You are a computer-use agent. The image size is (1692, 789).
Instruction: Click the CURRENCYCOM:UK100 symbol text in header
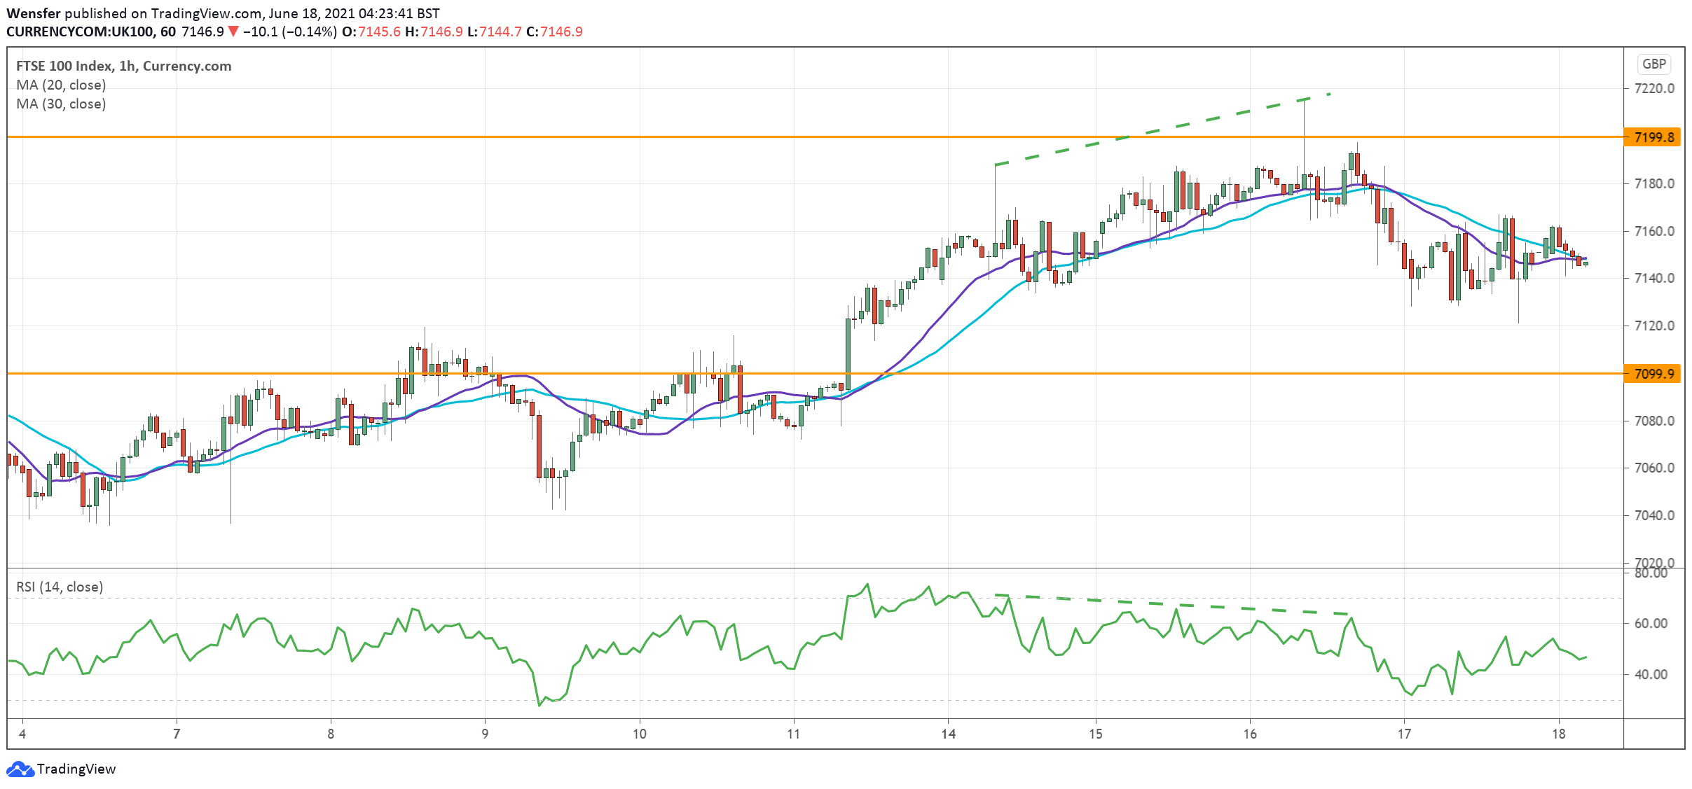[x=81, y=32]
